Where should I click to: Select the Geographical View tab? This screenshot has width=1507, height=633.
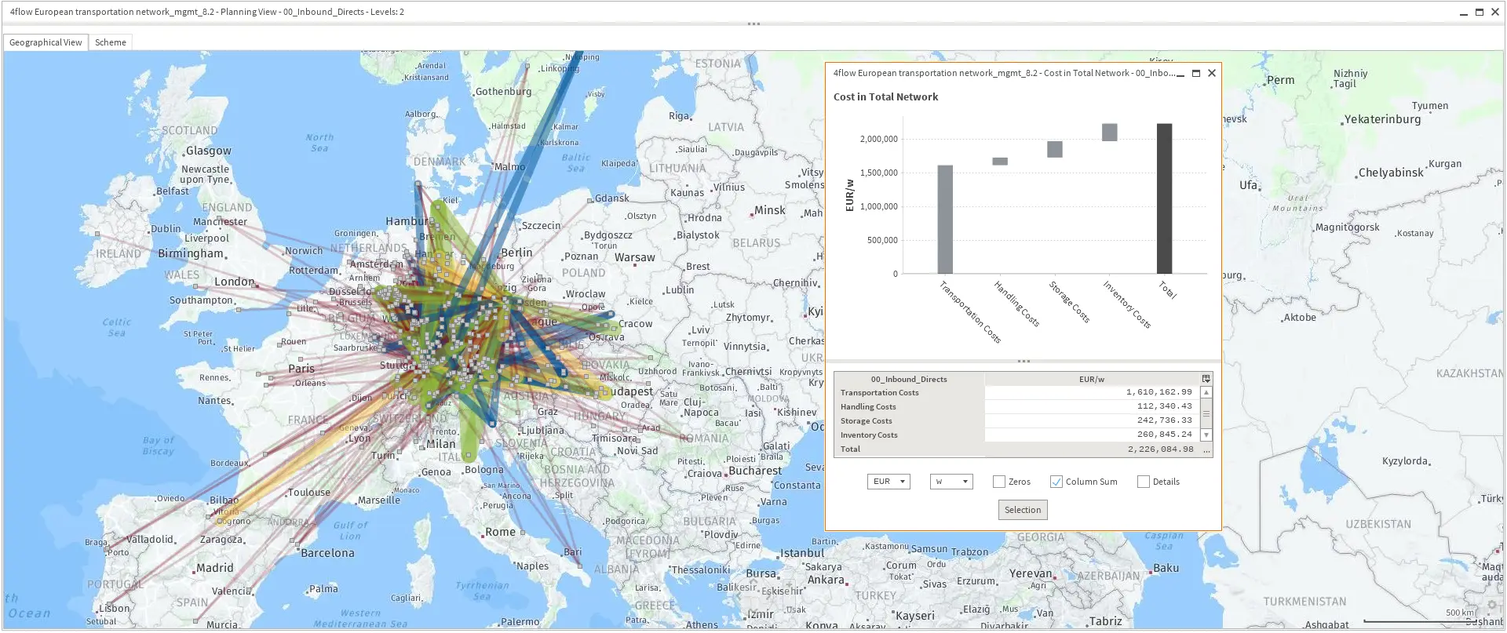(x=46, y=42)
